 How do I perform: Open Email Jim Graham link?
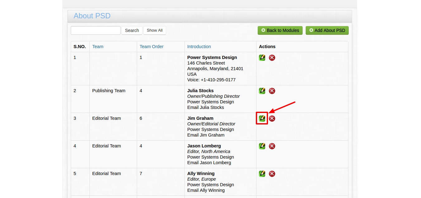click(206, 135)
